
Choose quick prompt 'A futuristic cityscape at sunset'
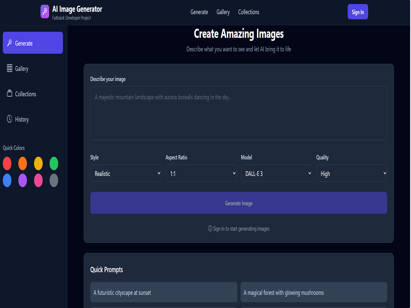[x=164, y=292]
